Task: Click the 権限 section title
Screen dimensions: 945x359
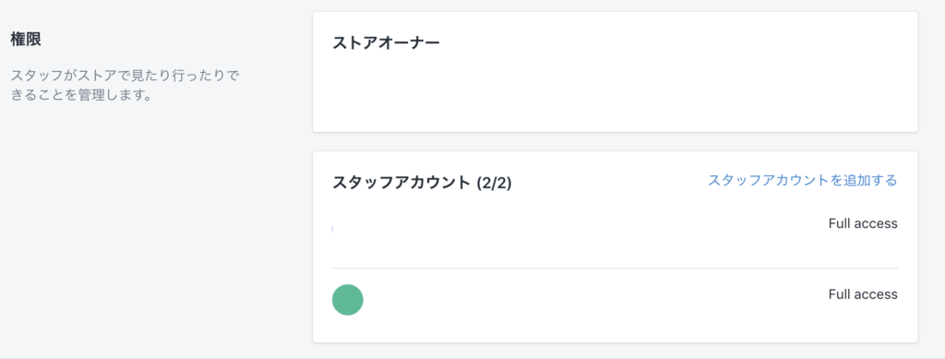Action: pos(26,39)
